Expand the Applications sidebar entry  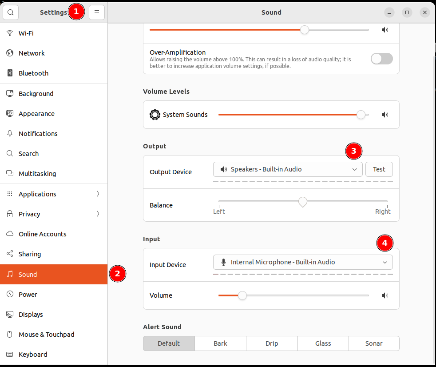53,194
